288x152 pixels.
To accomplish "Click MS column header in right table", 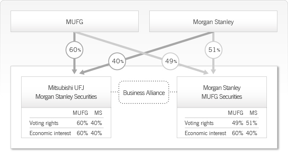I will (253, 113).
